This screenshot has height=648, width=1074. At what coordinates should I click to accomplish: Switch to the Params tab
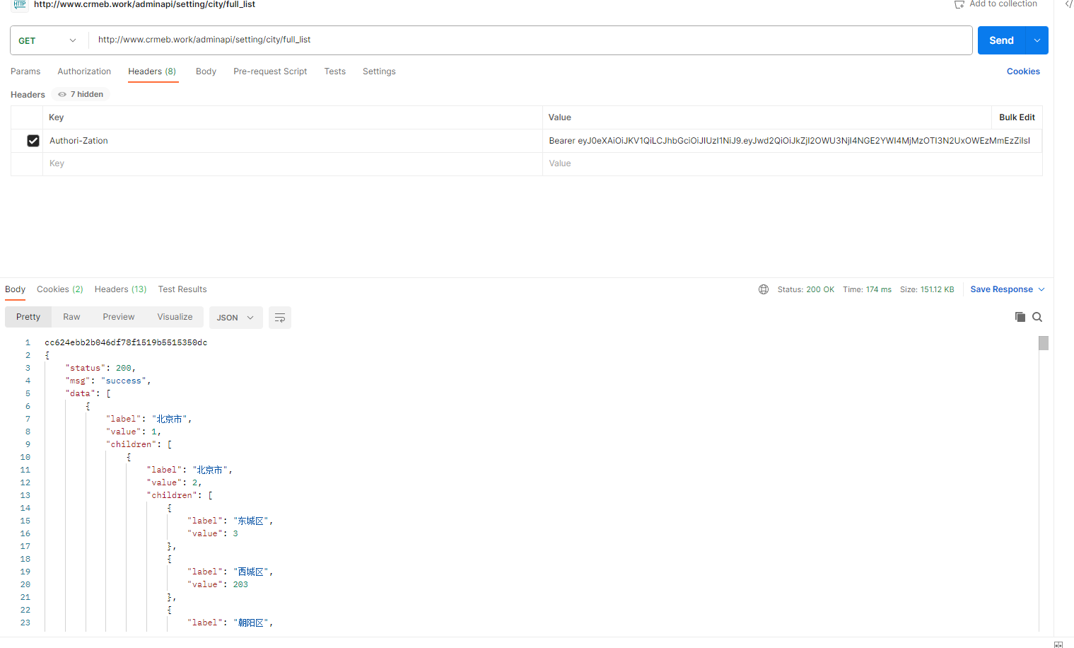click(x=25, y=71)
